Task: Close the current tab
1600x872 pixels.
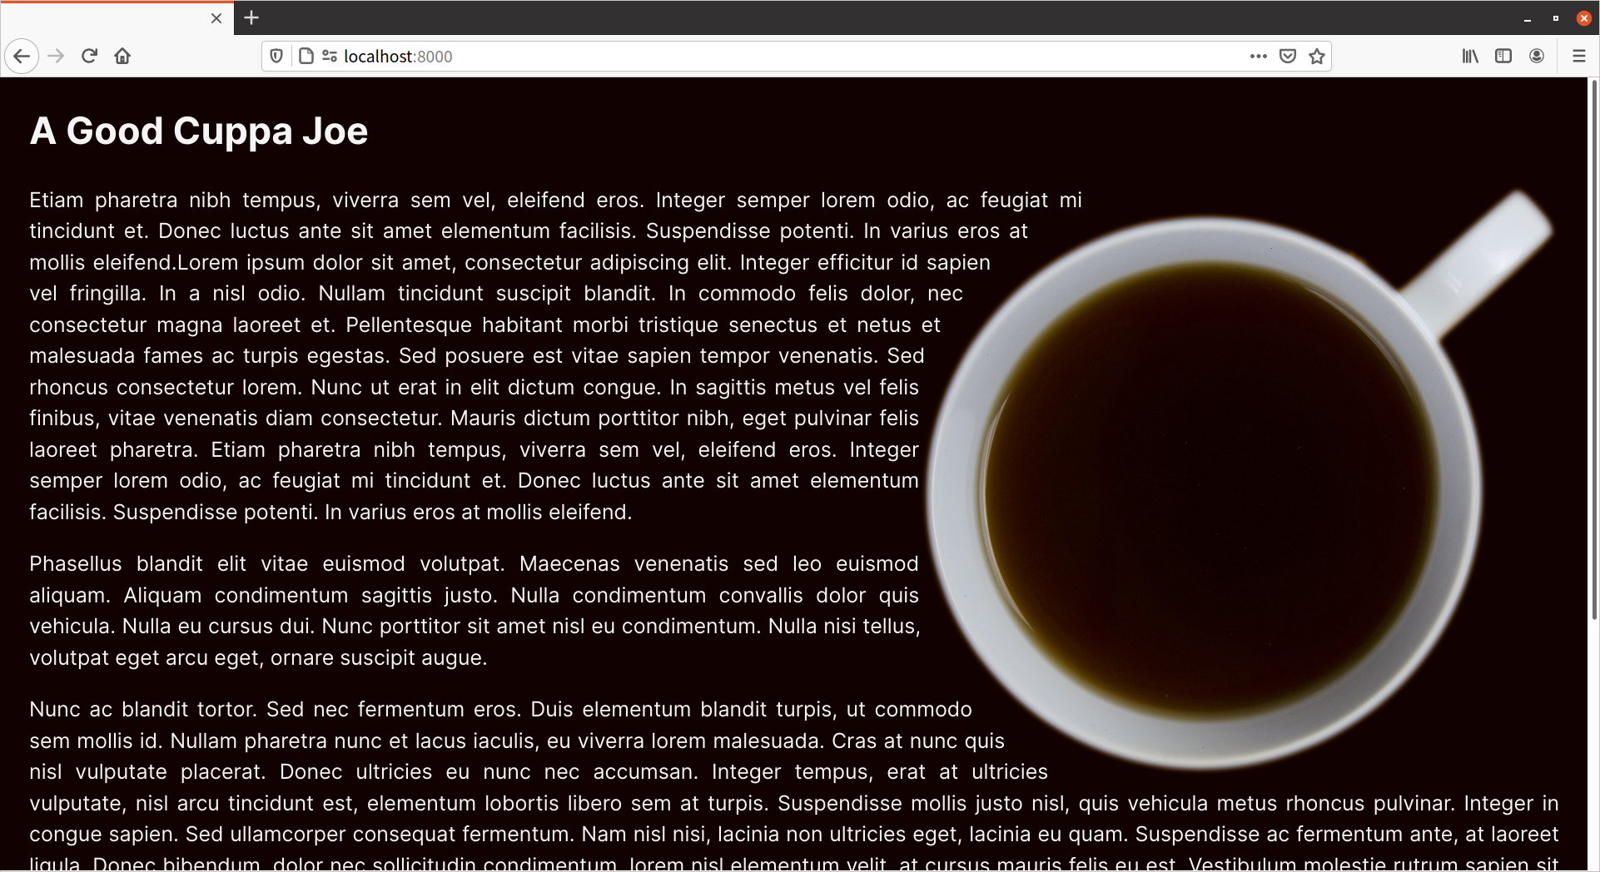Action: point(216,17)
